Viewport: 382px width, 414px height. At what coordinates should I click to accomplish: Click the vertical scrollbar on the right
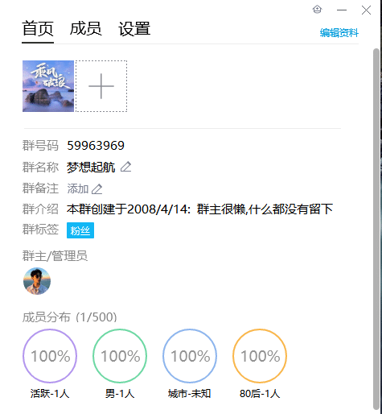(376, 229)
